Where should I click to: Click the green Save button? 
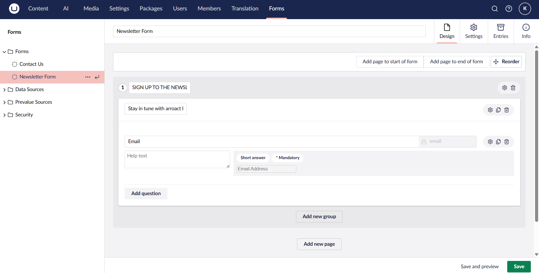(x=518, y=267)
